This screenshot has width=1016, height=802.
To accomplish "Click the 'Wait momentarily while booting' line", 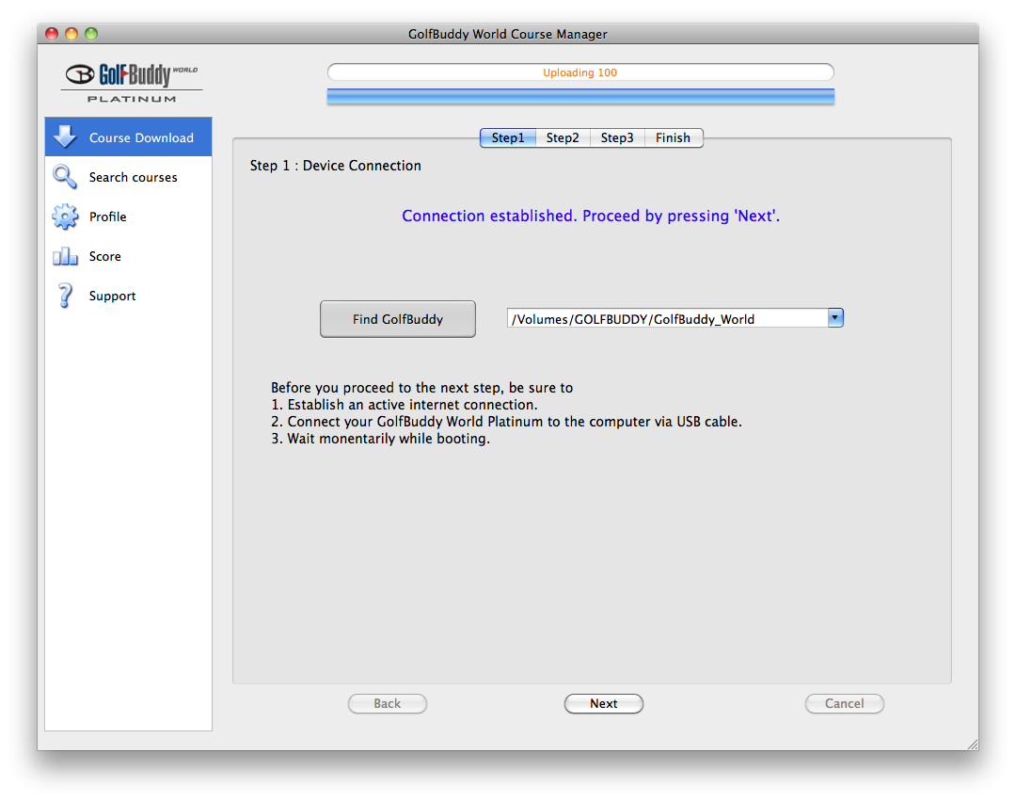I will coord(380,439).
